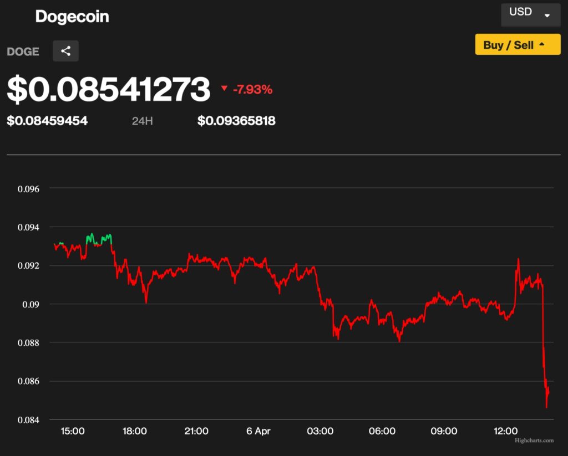Screen dimensions: 568x456
Task: Click the 6 Apr date marker on x-axis
Action: pos(258,431)
